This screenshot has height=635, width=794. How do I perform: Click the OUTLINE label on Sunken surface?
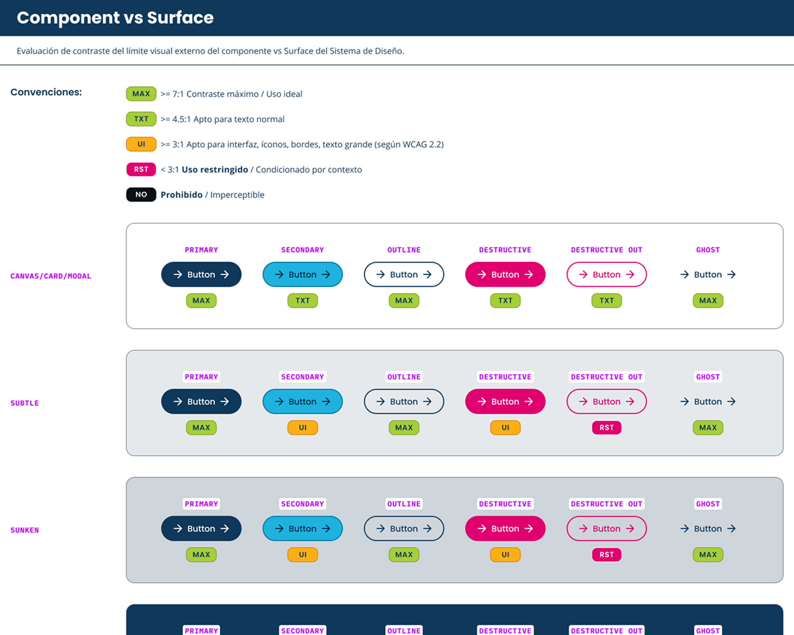coord(404,504)
